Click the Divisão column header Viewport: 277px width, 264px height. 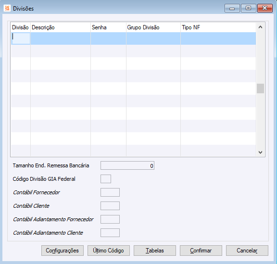pos(21,27)
